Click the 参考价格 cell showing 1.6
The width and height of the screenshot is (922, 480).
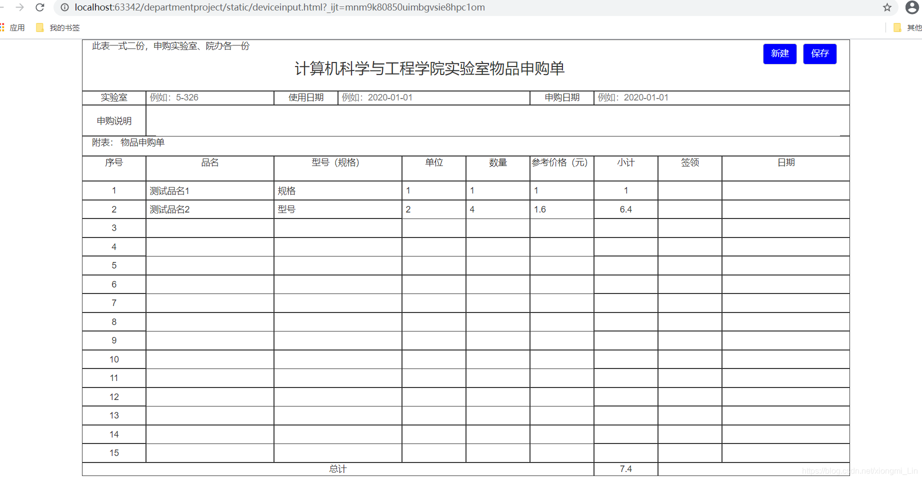(562, 209)
